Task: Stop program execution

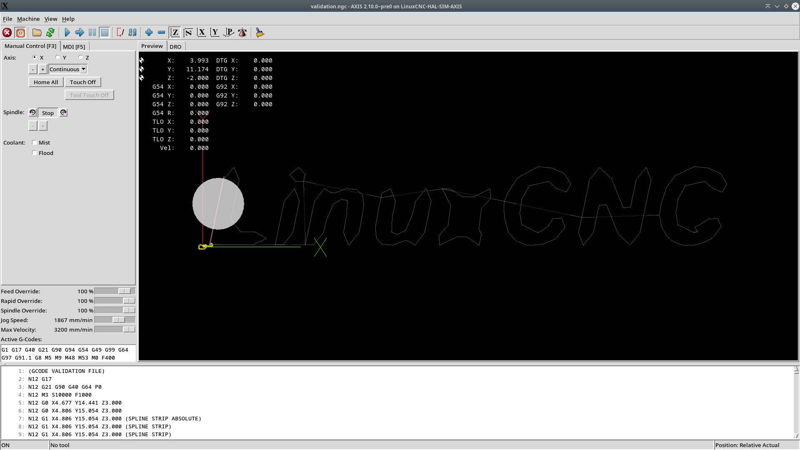Action: (105, 32)
